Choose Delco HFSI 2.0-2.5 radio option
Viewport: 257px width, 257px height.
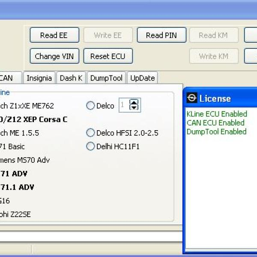tap(90, 133)
